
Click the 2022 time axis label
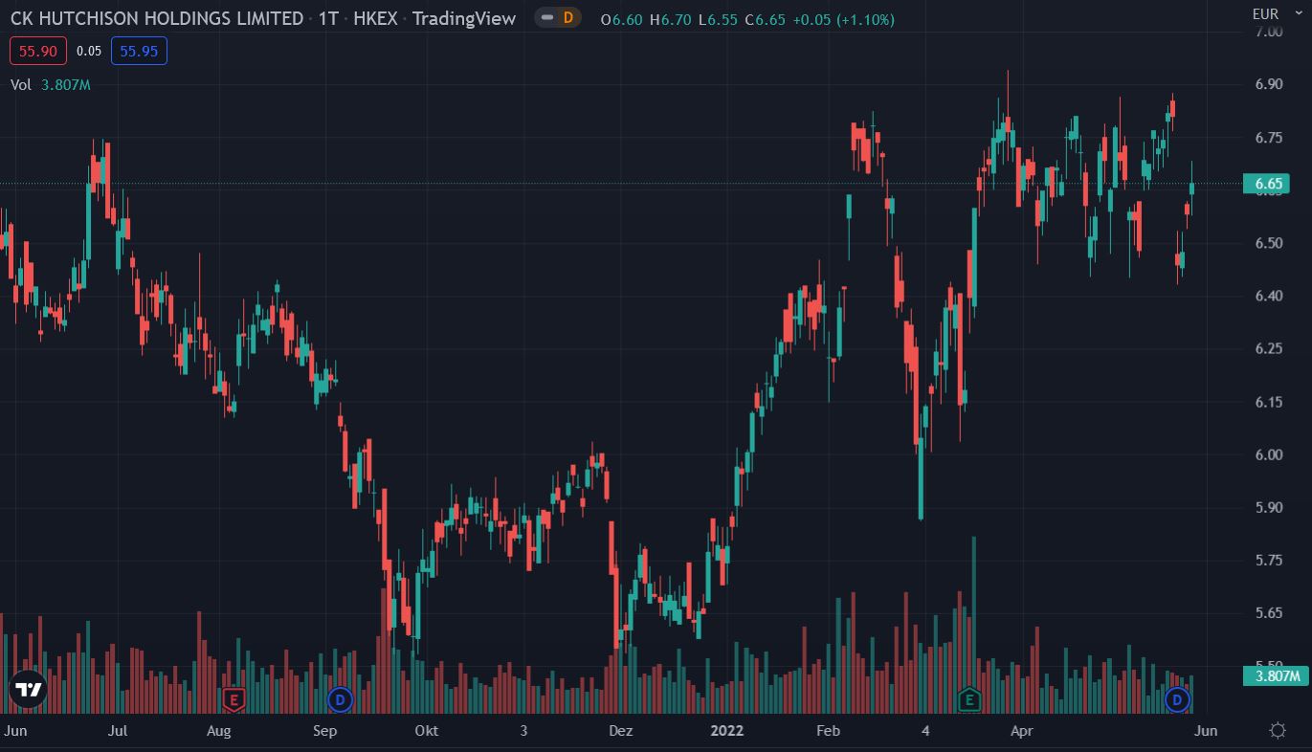pos(726,731)
